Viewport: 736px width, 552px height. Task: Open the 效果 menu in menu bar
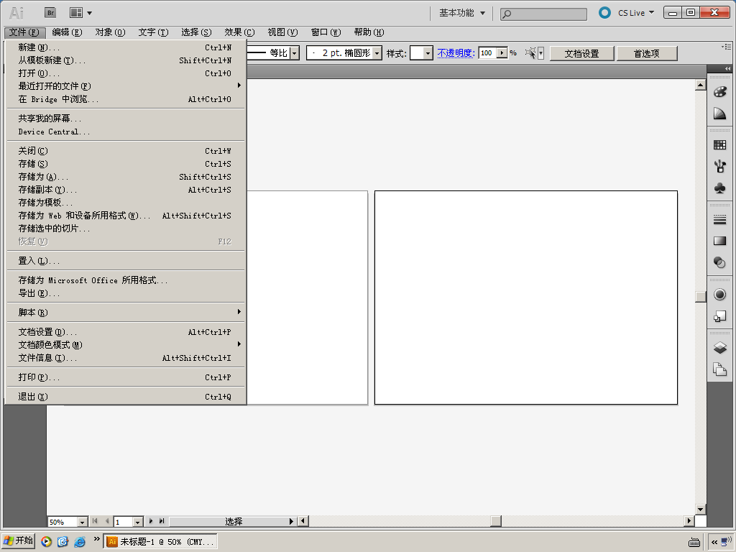tap(239, 32)
